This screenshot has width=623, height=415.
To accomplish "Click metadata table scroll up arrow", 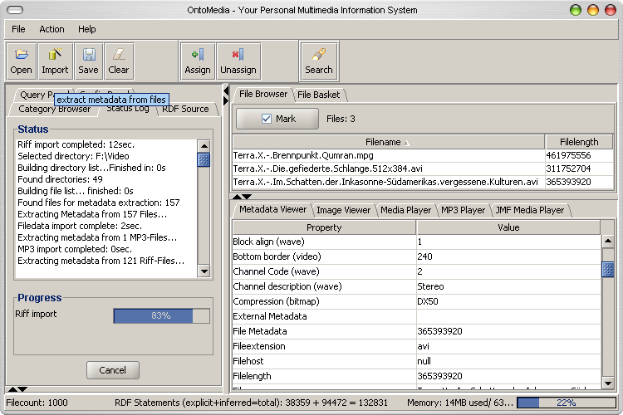I will (x=608, y=241).
